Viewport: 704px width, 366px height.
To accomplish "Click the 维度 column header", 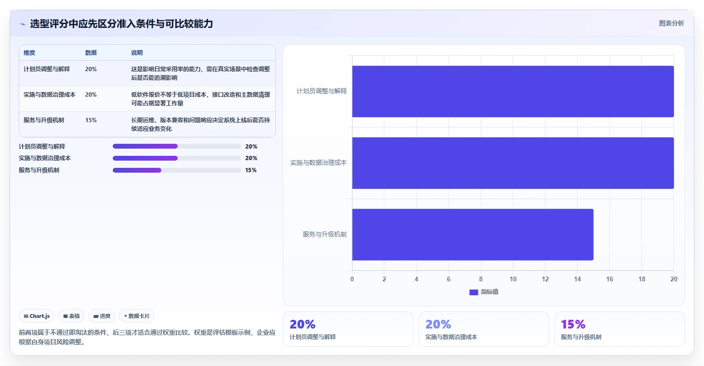I will coord(29,53).
